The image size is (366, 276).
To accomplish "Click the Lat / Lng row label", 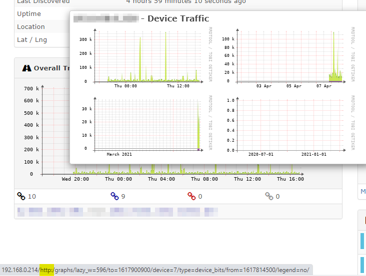I will [32, 39].
